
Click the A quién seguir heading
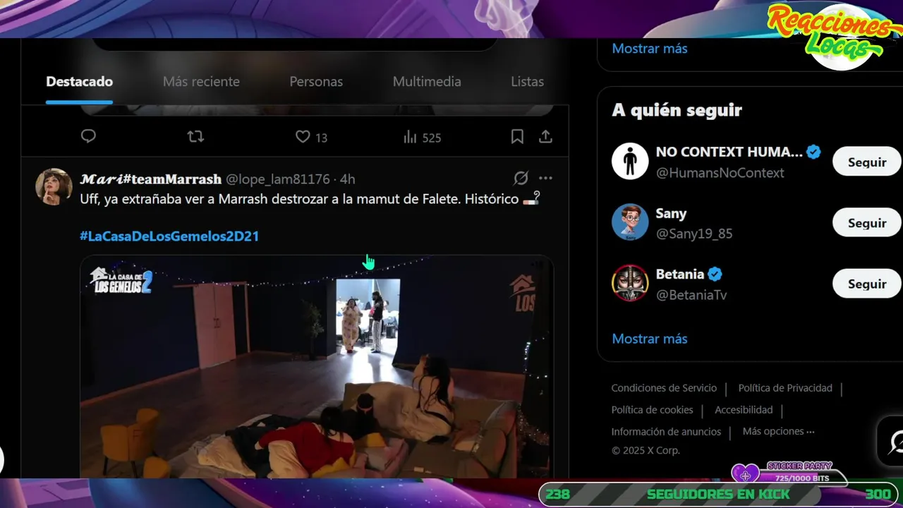677,111
